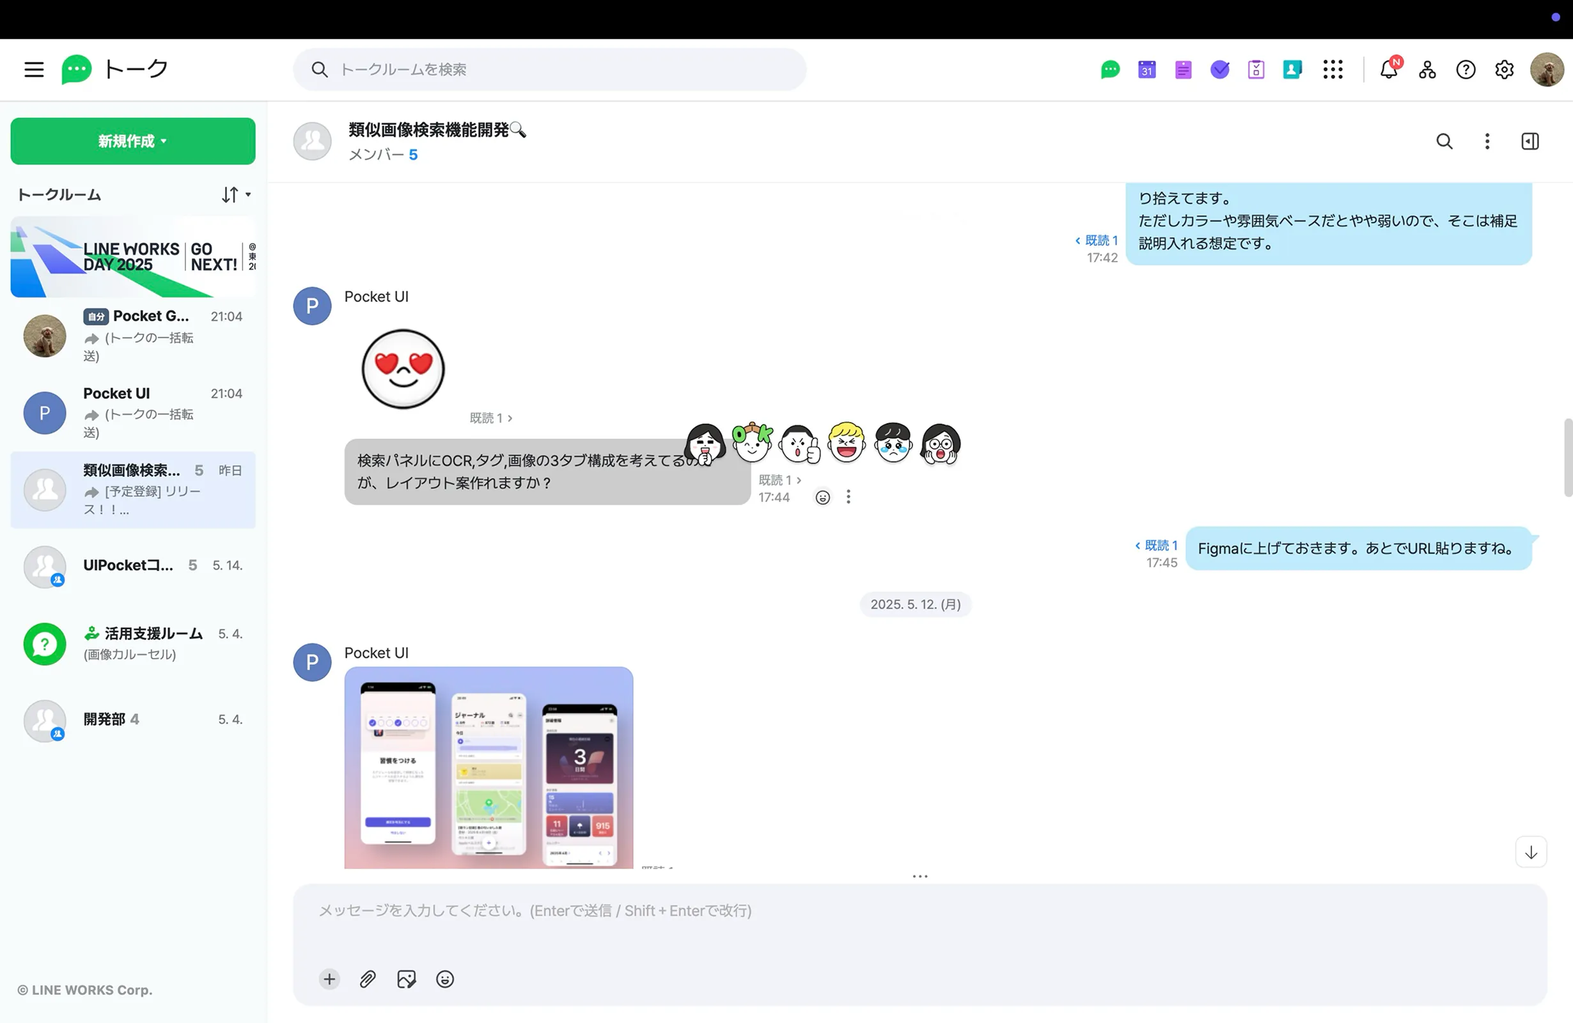The image size is (1573, 1023).
Task: Add a reaction via the smiley icon
Action: click(x=822, y=497)
